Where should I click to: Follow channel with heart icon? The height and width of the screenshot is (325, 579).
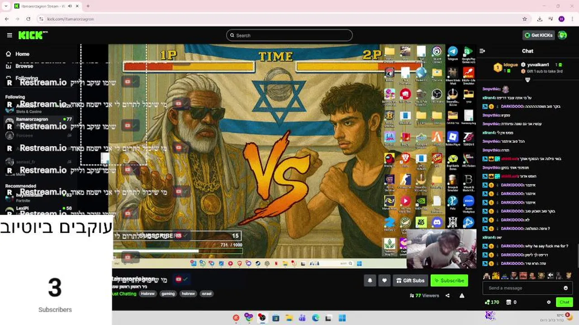[x=384, y=280]
